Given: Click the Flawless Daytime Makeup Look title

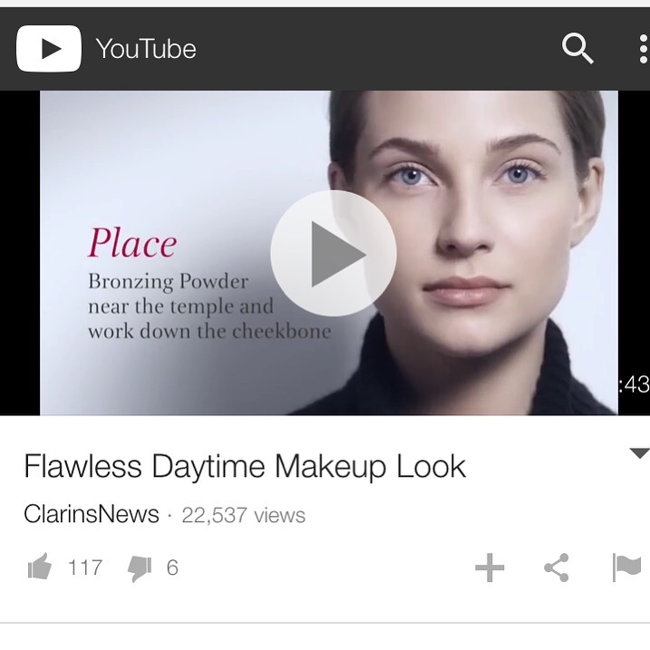Looking at the screenshot, I should (245, 466).
